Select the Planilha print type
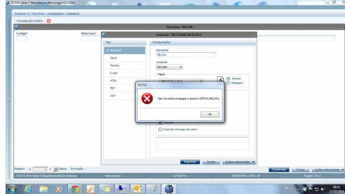Viewport: 345px width, 194px height. click(125, 66)
